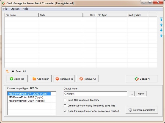Click the Add Files button
Screen dimensions: 165x123
coord(17,79)
